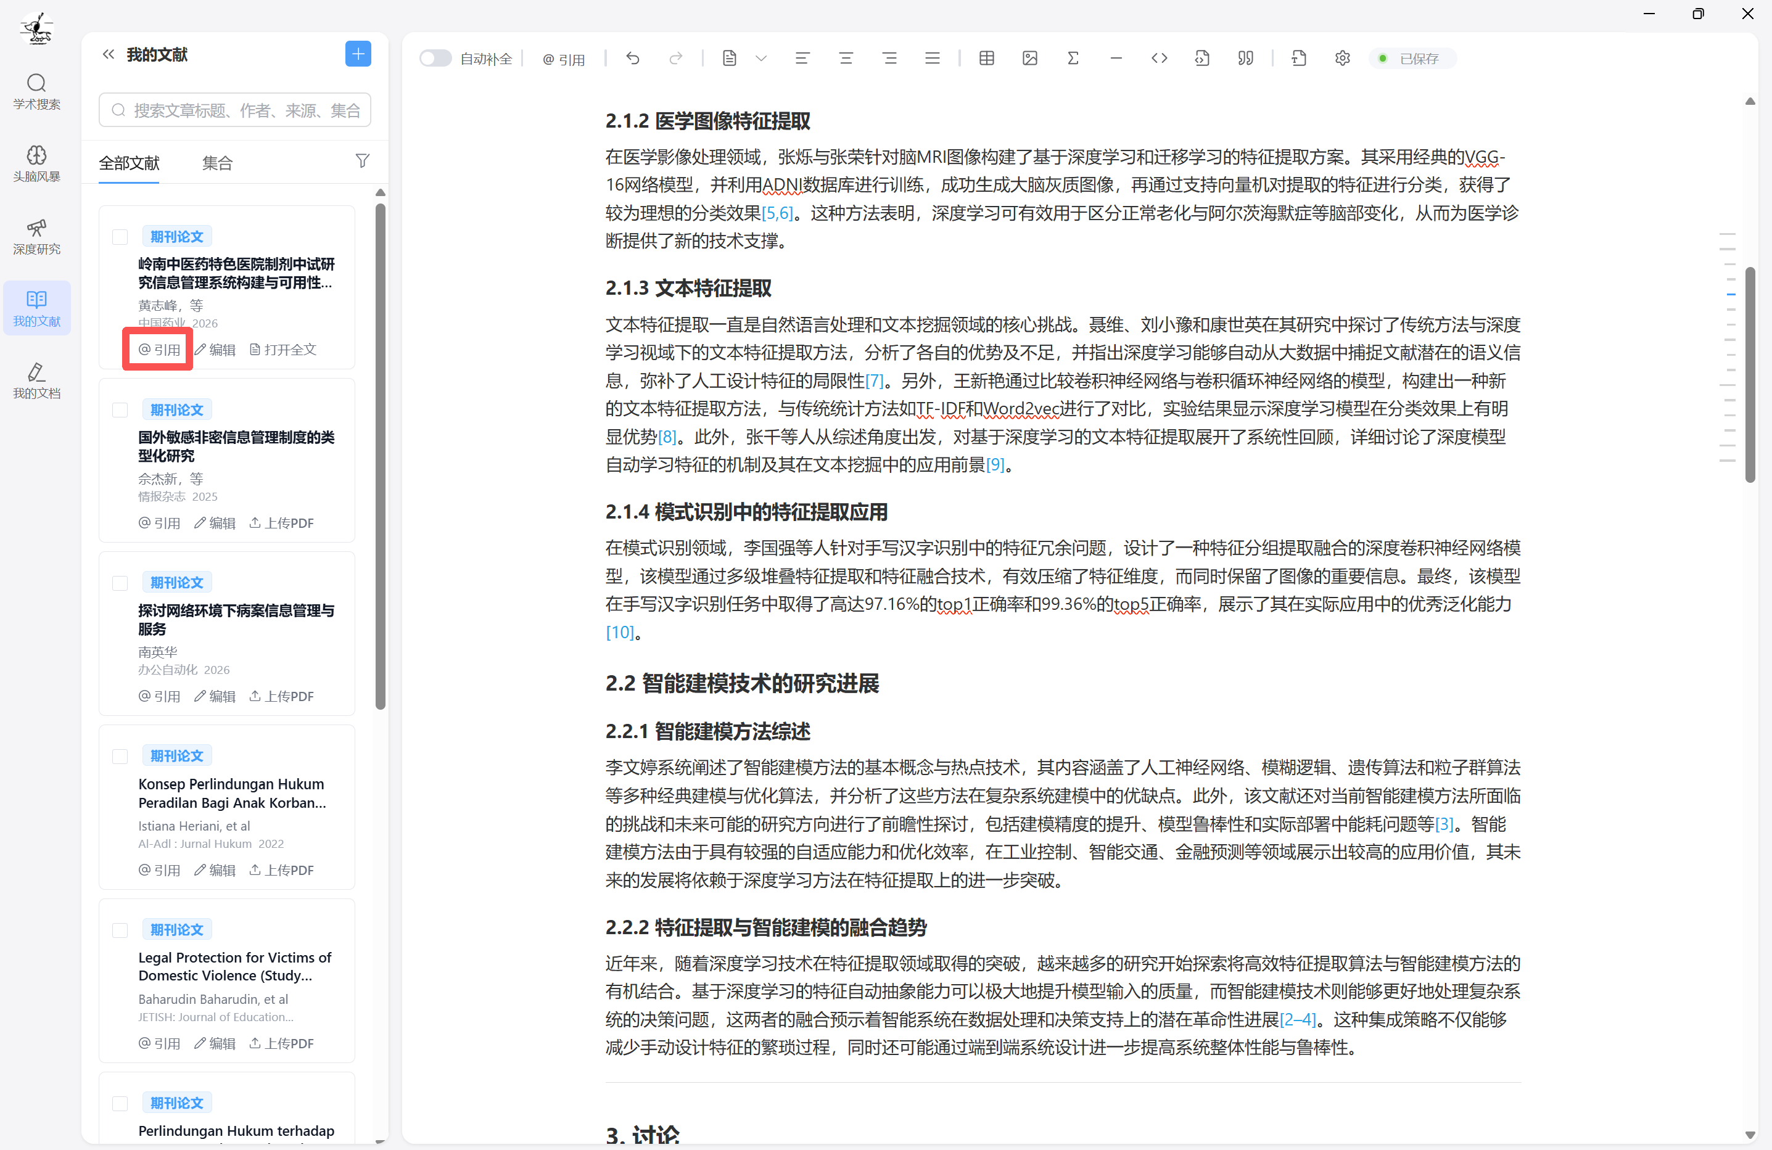Select the 全部文献 tab

130,162
